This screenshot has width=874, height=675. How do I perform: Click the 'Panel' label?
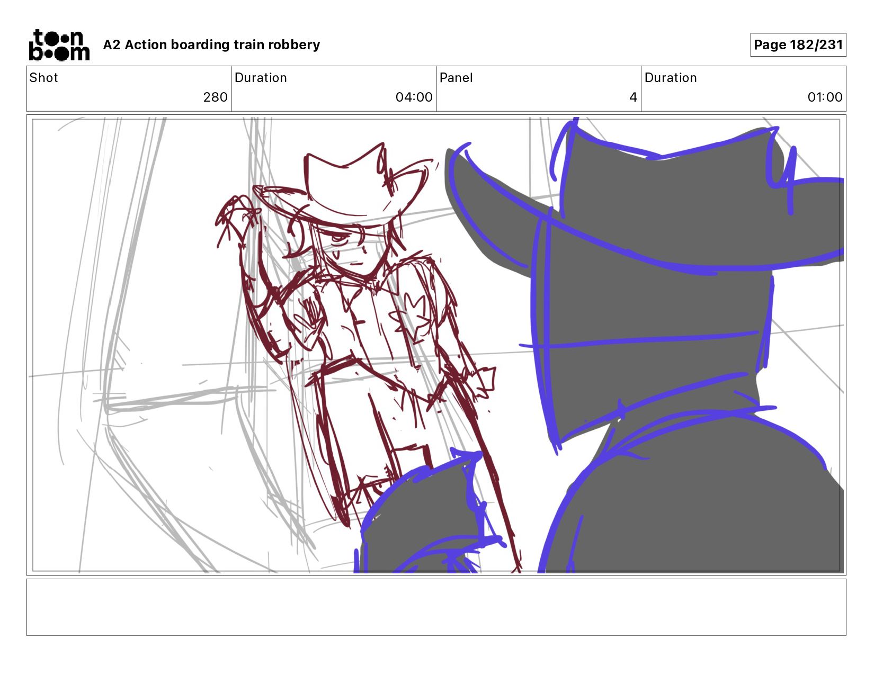click(x=456, y=78)
